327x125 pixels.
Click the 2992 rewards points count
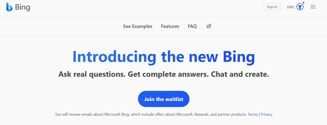290,7
